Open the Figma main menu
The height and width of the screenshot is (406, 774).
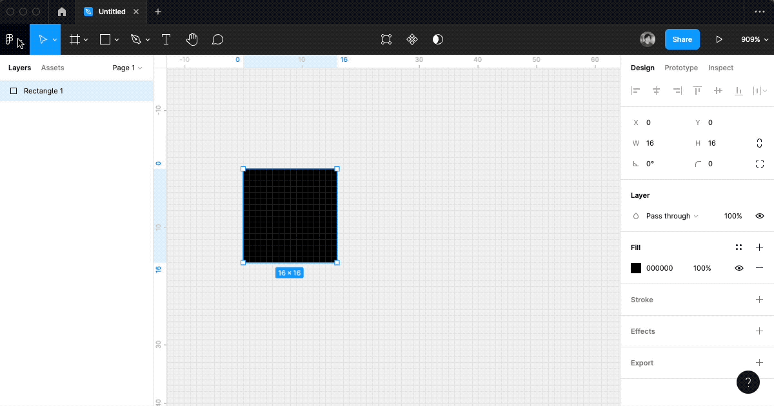tap(10, 39)
